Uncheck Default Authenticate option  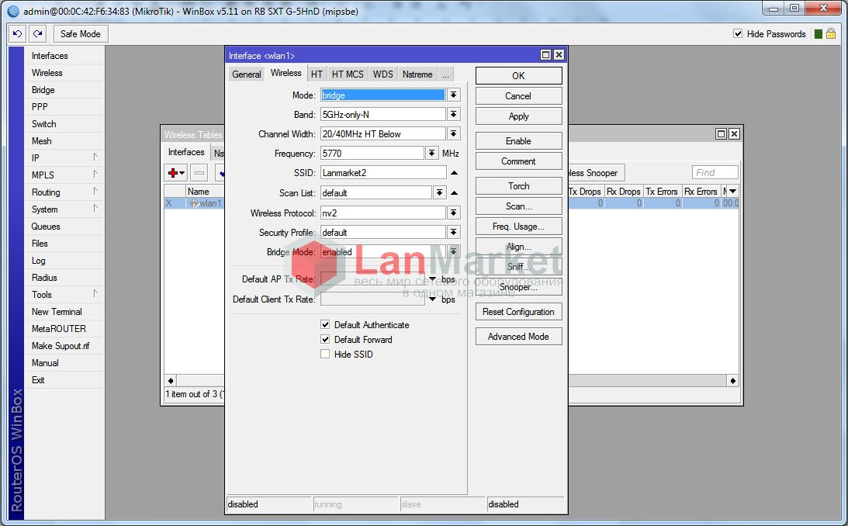point(326,325)
